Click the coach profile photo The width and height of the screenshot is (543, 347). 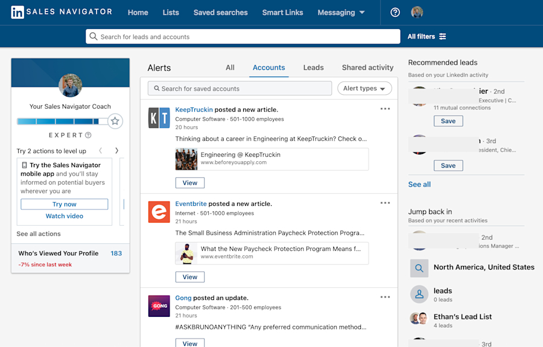[71, 85]
